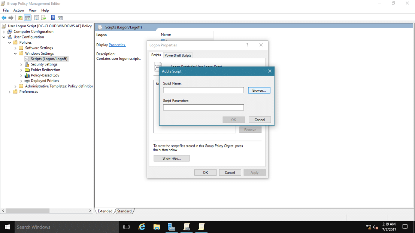Open the Help menu

click(x=45, y=10)
